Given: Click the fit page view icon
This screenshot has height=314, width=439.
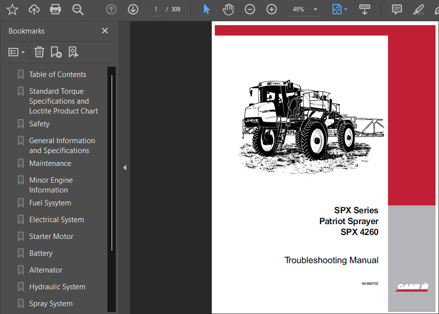Looking at the screenshot, I should pos(337,9).
